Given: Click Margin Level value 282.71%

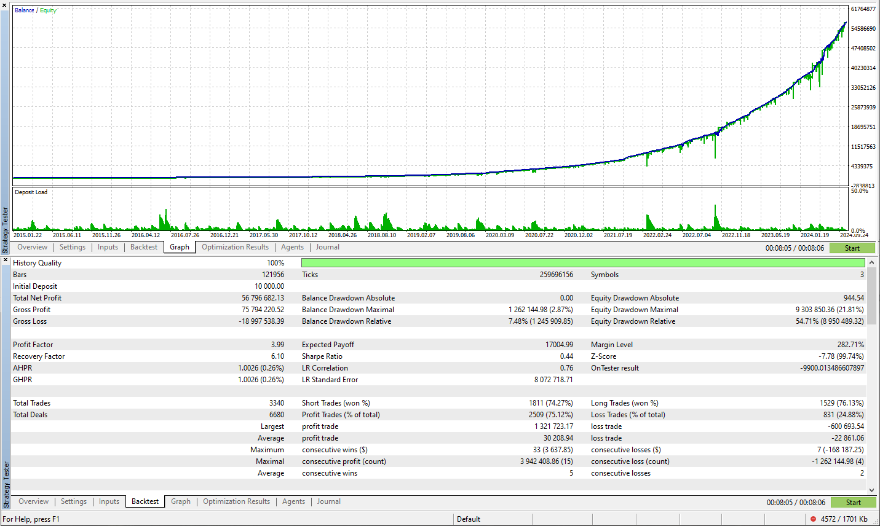Looking at the screenshot, I should click(x=850, y=345).
